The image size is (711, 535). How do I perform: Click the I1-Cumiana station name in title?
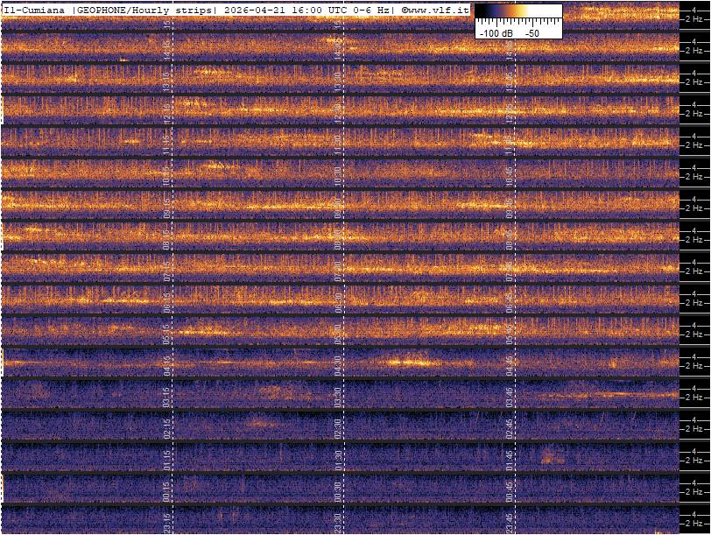click(33, 10)
